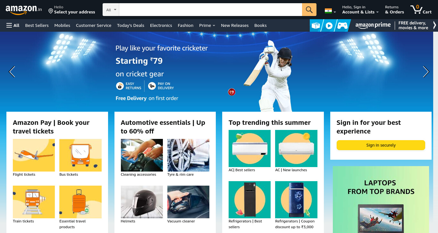Show next hero banner with right arrow
Viewport: 438px width, 233px height.
click(x=426, y=72)
